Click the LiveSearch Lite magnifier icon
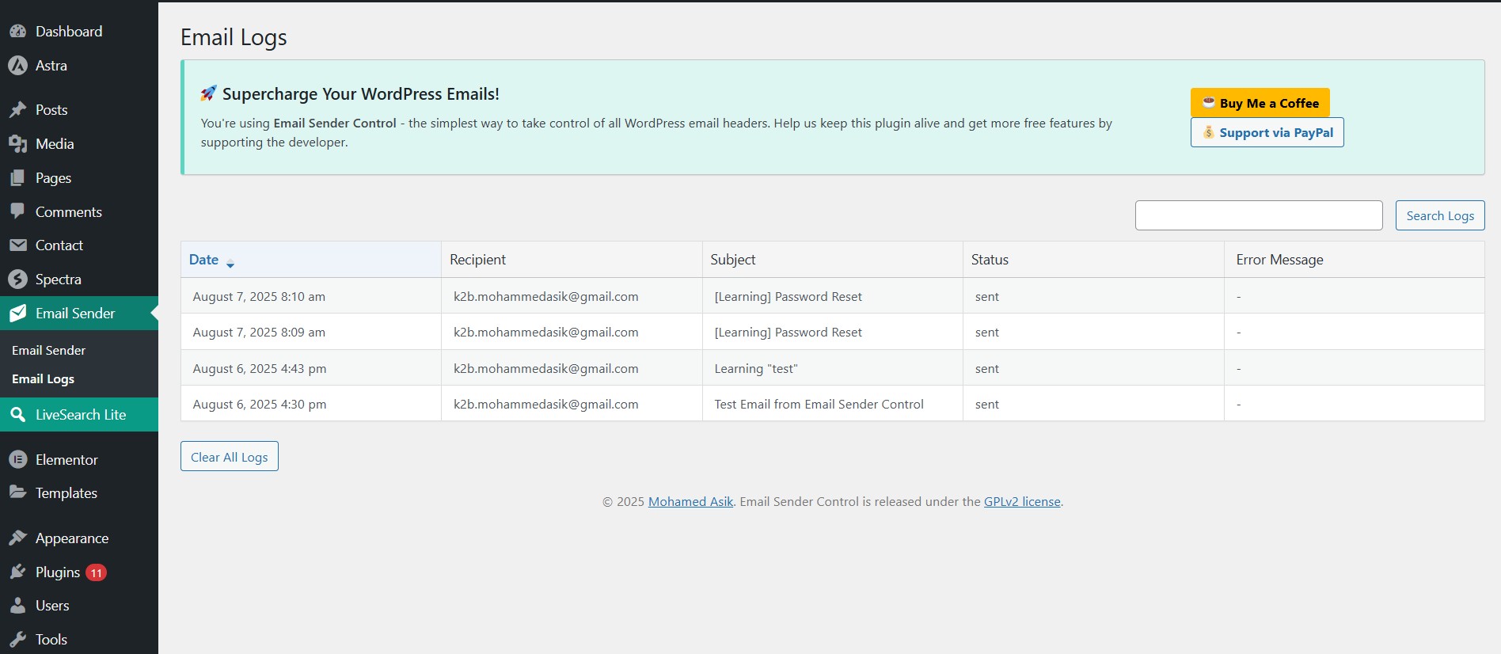The height and width of the screenshot is (654, 1501). [x=17, y=415]
